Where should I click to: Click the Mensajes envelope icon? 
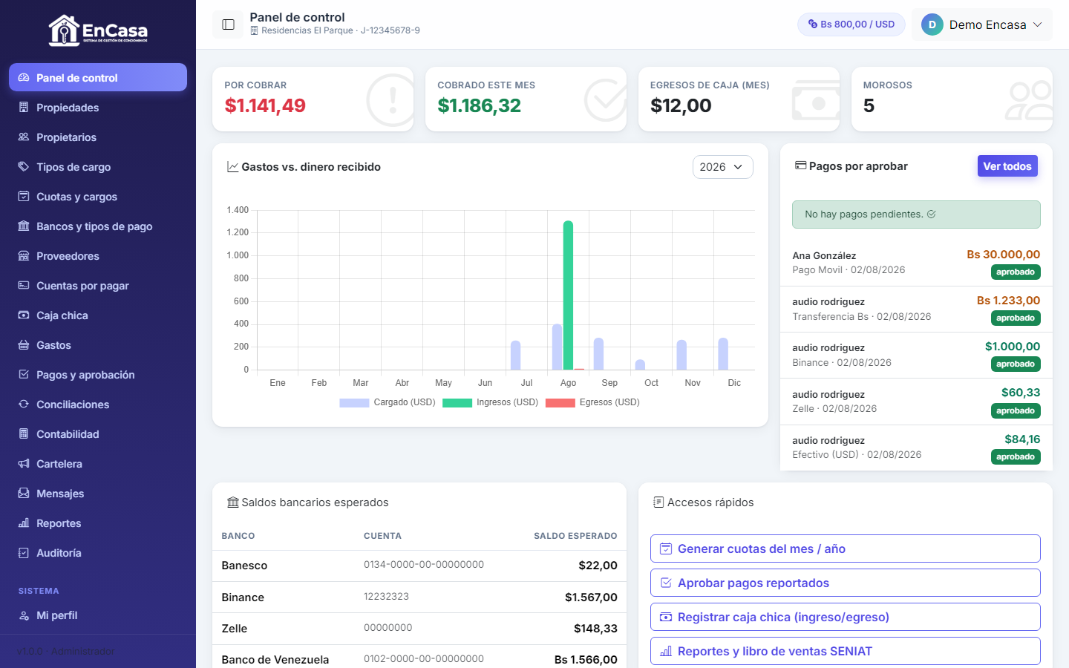[x=24, y=494]
